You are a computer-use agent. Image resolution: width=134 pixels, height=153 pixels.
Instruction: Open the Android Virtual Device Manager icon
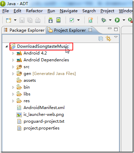point(58,20)
